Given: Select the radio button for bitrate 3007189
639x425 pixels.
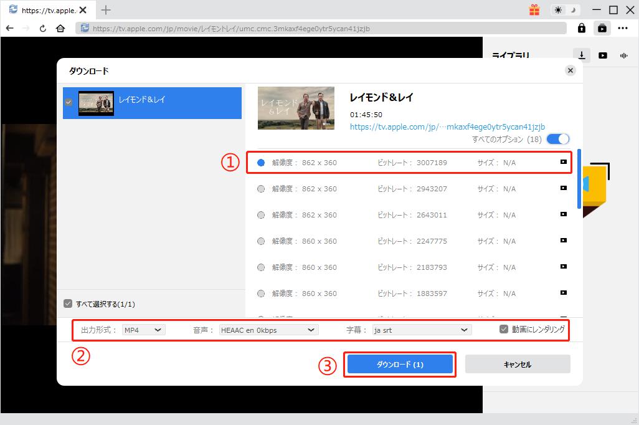Looking at the screenshot, I should pos(261,163).
